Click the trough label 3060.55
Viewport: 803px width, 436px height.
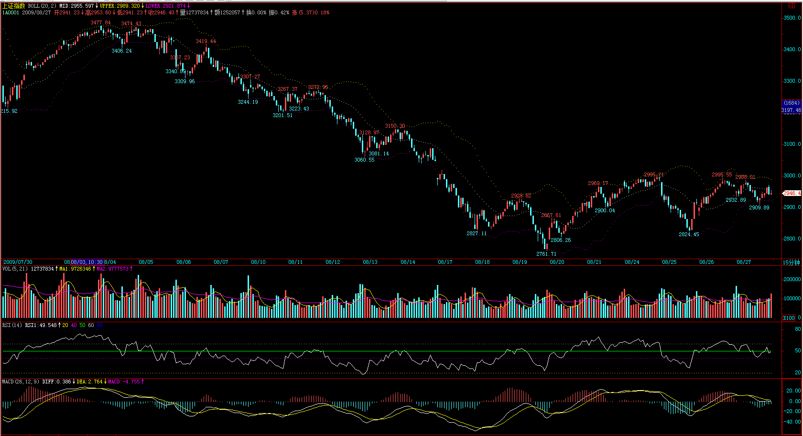coord(364,160)
